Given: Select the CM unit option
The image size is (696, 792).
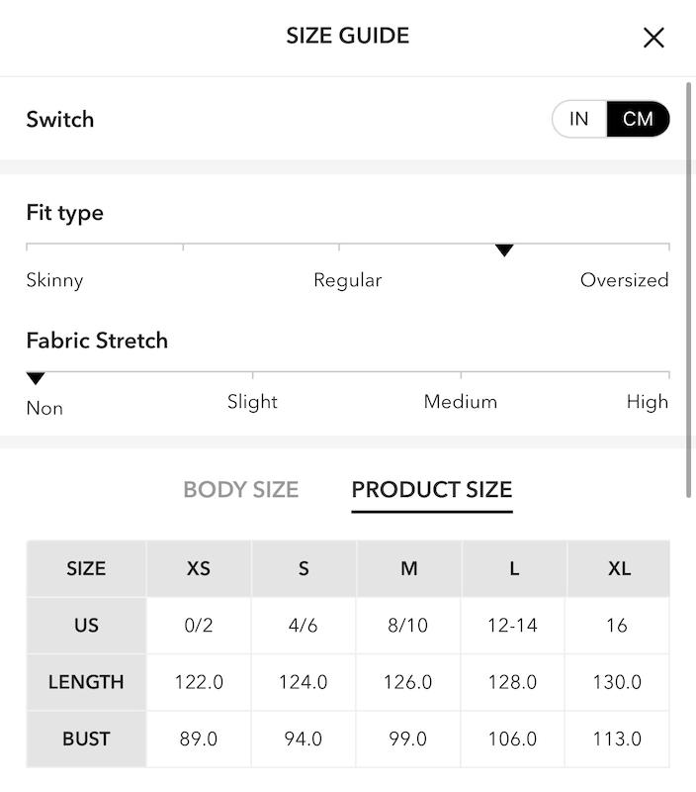Looking at the screenshot, I should (x=638, y=119).
